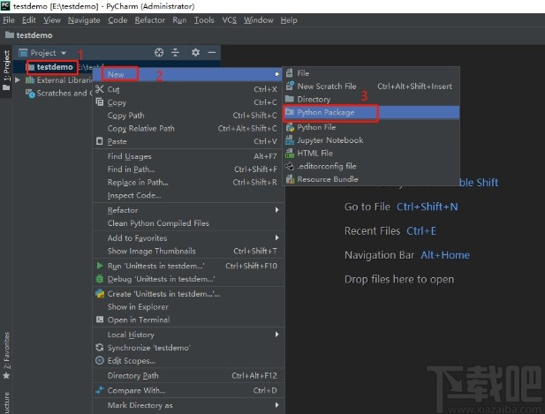The width and height of the screenshot is (545, 414).
Task: Hide the Project tool window
Action: [x=212, y=52]
